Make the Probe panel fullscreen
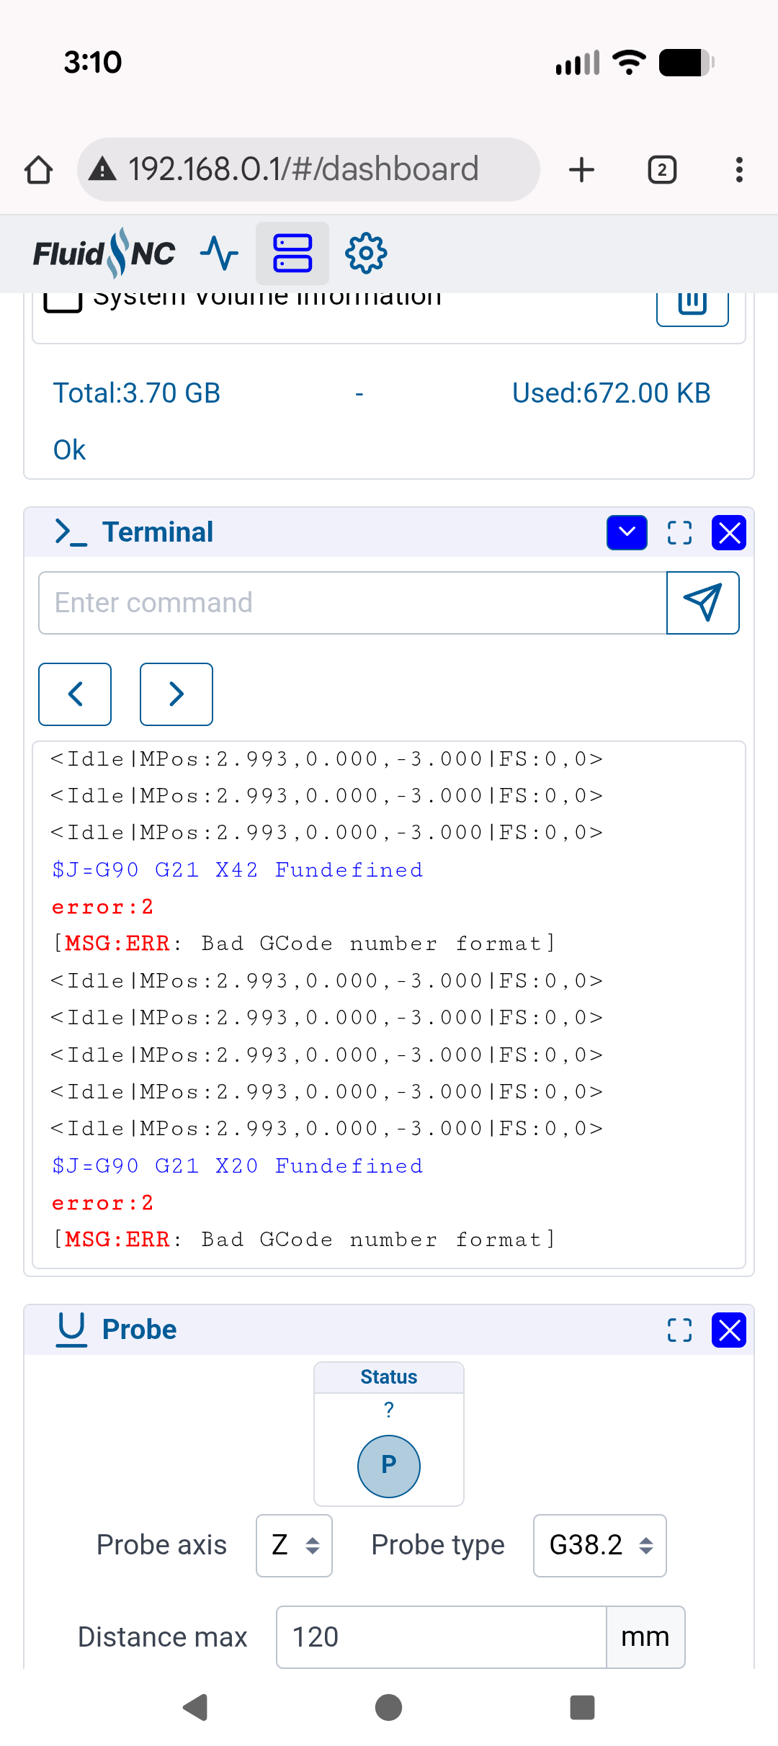Screen dimensions: 778x1746 point(679,1330)
